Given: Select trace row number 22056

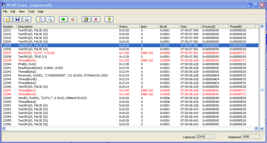Looking at the screenshot, I should (x=130, y=124).
